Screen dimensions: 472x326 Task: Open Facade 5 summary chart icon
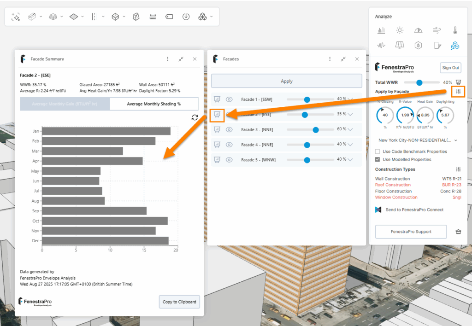(x=217, y=160)
